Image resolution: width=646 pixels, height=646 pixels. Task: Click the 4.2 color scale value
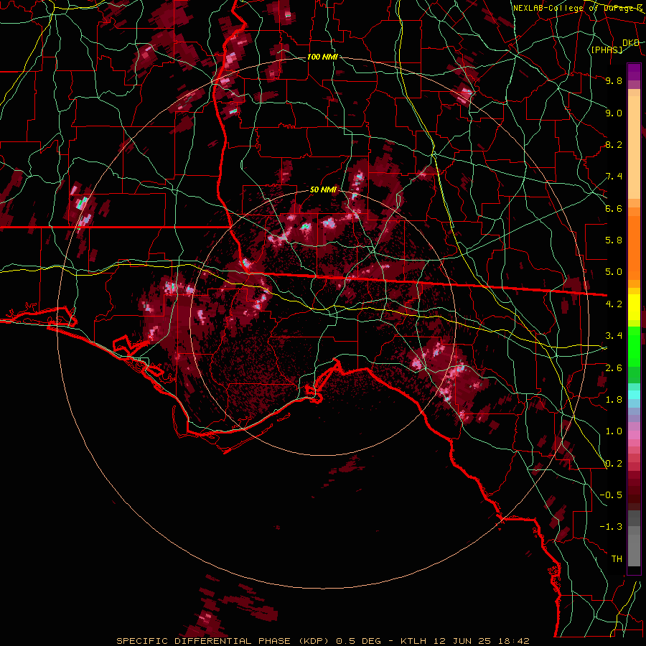tap(614, 304)
